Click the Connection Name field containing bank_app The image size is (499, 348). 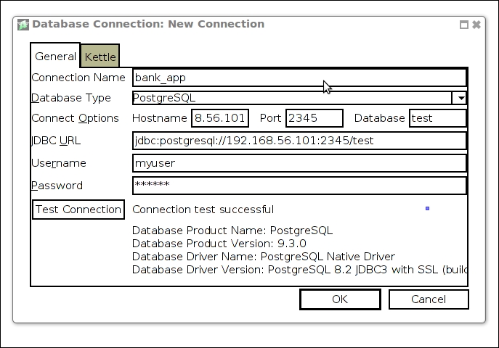click(x=299, y=78)
